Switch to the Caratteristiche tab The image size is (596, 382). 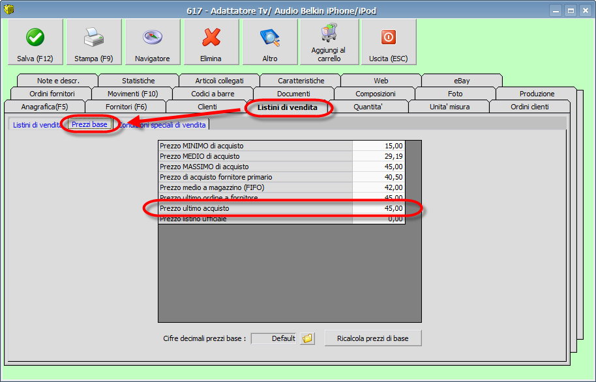301,81
